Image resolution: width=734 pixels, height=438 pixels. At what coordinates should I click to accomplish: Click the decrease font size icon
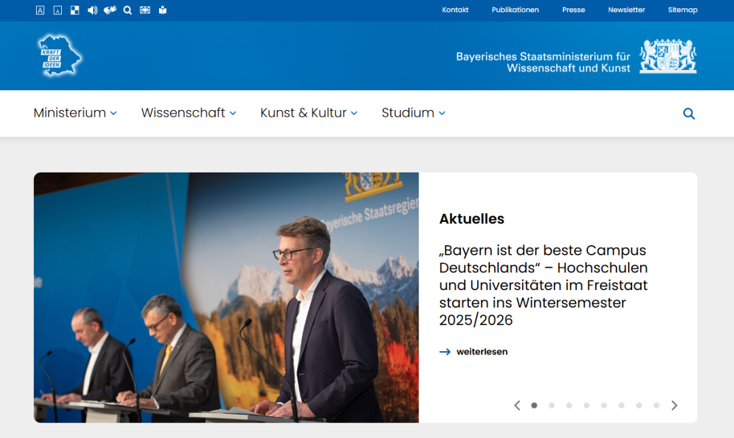(58, 10)
